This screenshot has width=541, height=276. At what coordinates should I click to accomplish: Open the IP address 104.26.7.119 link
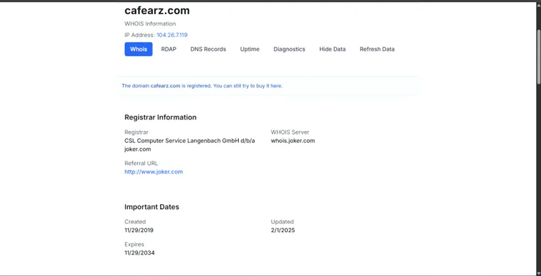(x=172, y=35)
